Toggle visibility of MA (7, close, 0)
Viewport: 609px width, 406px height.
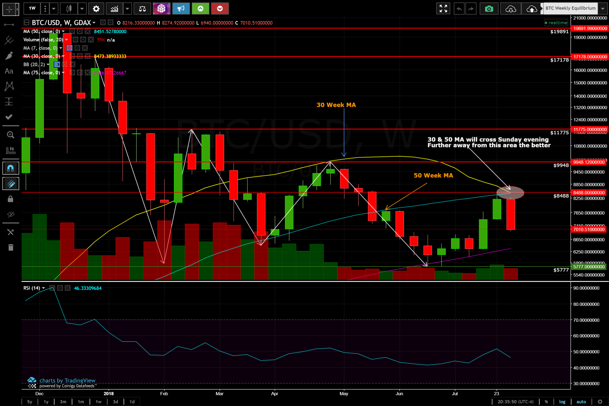coord(69,48)
